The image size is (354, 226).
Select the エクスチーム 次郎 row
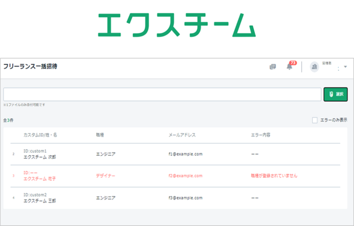point(40,157)
